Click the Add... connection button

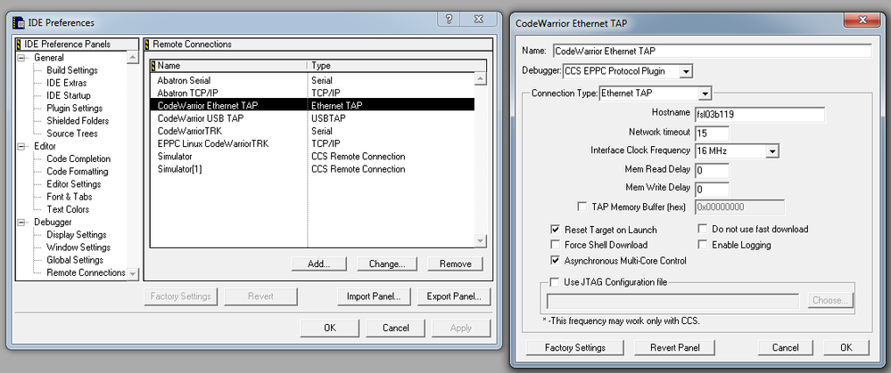318,264
